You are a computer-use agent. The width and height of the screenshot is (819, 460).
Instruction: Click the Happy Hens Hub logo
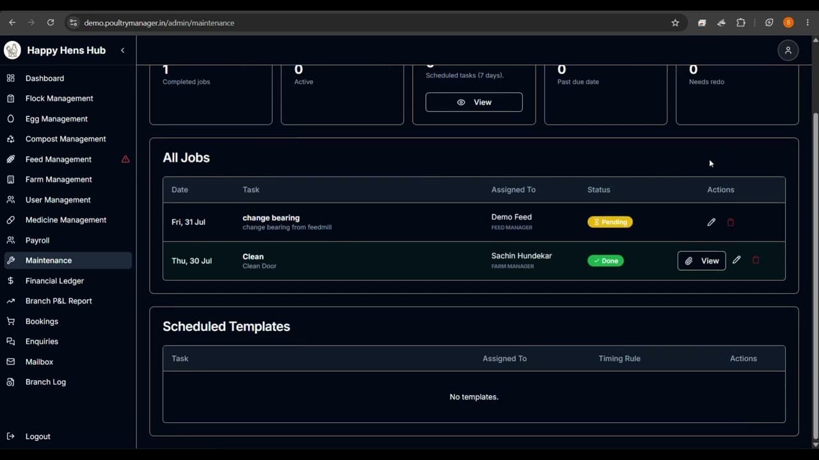coord(12,50)
